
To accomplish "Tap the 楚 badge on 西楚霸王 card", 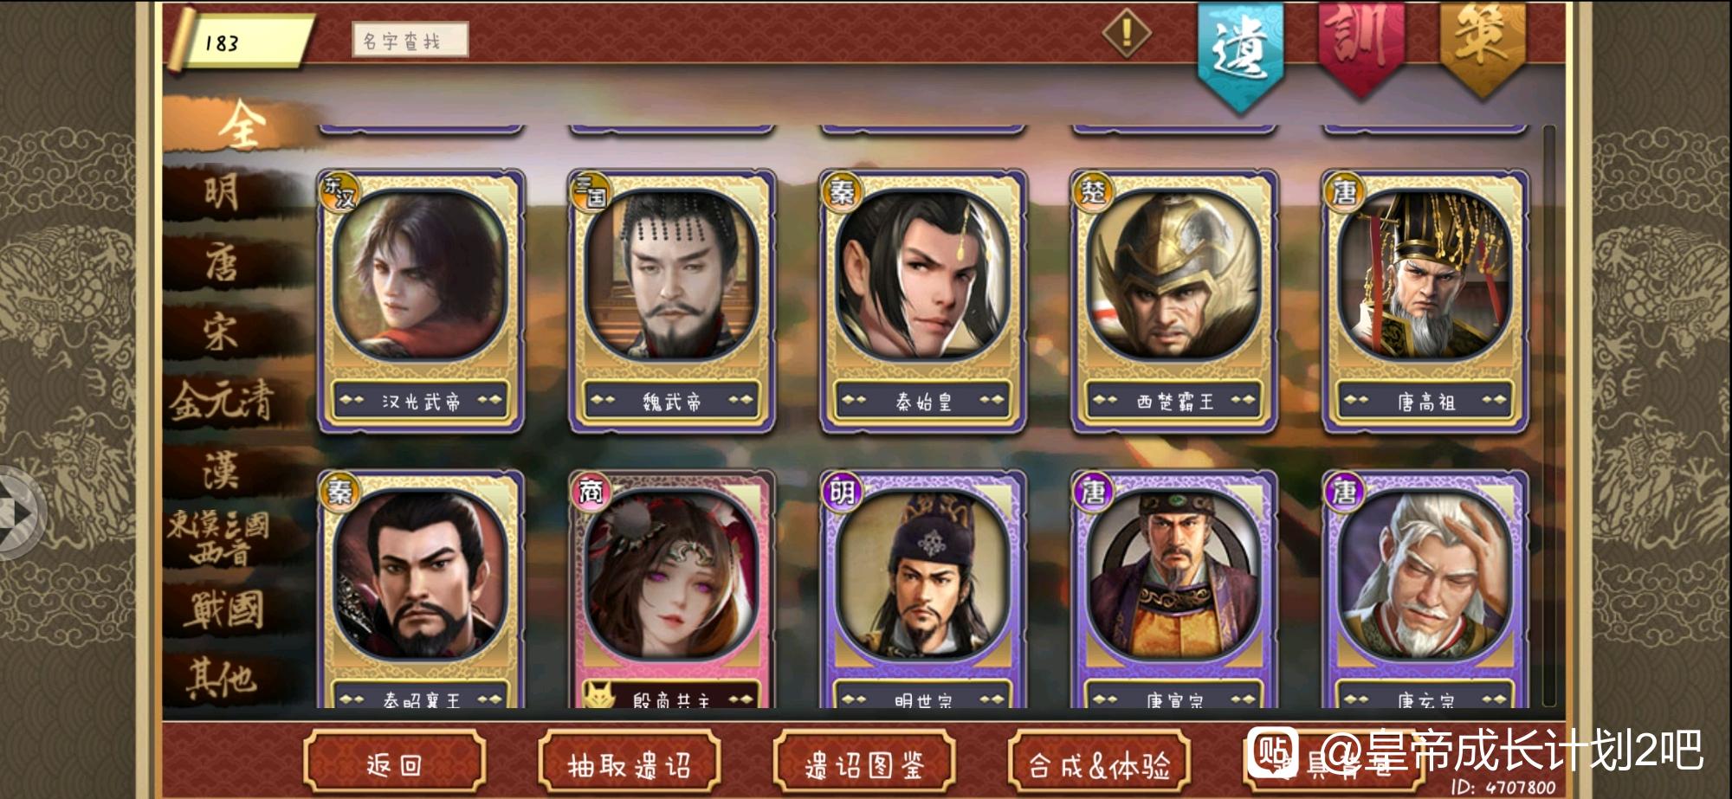I will (x=1092, y=191).
